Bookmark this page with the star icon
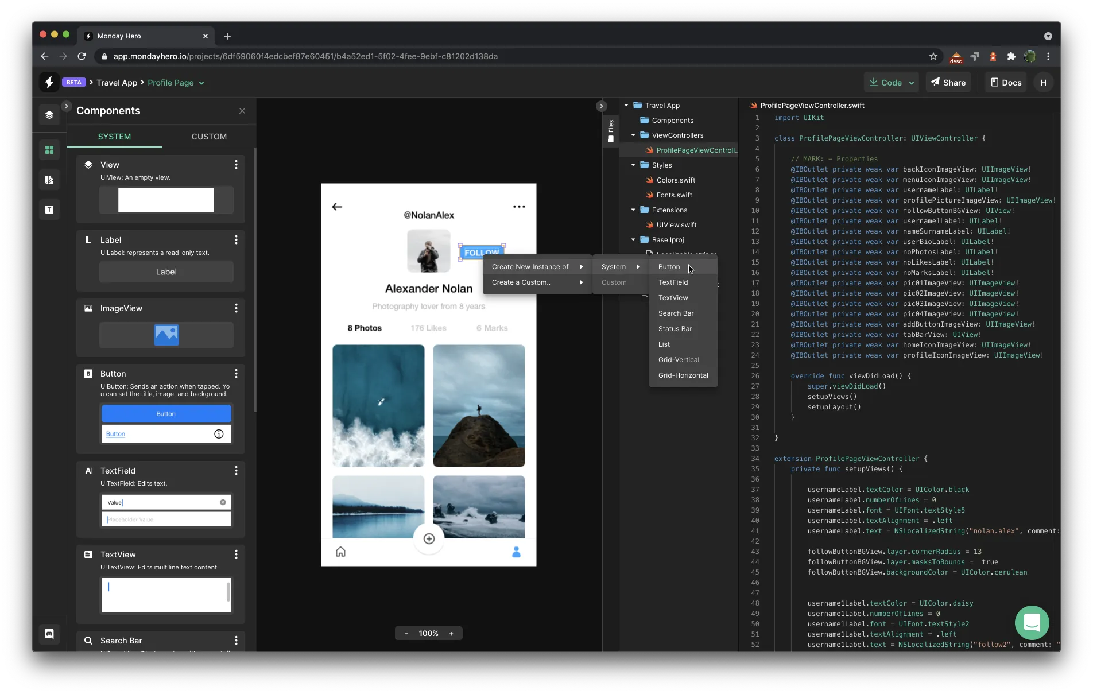The height and width of the screenshot is (694, 1093). tap(933, 56)
